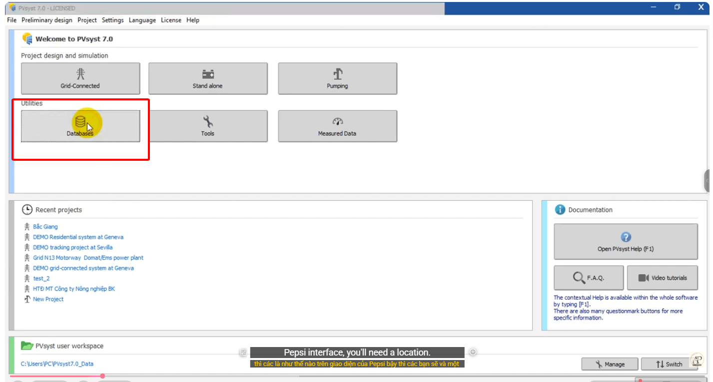The height and width of the screenshot is (382, 713).
Task: Open the Settings menu
Action: tap(112, 20)
